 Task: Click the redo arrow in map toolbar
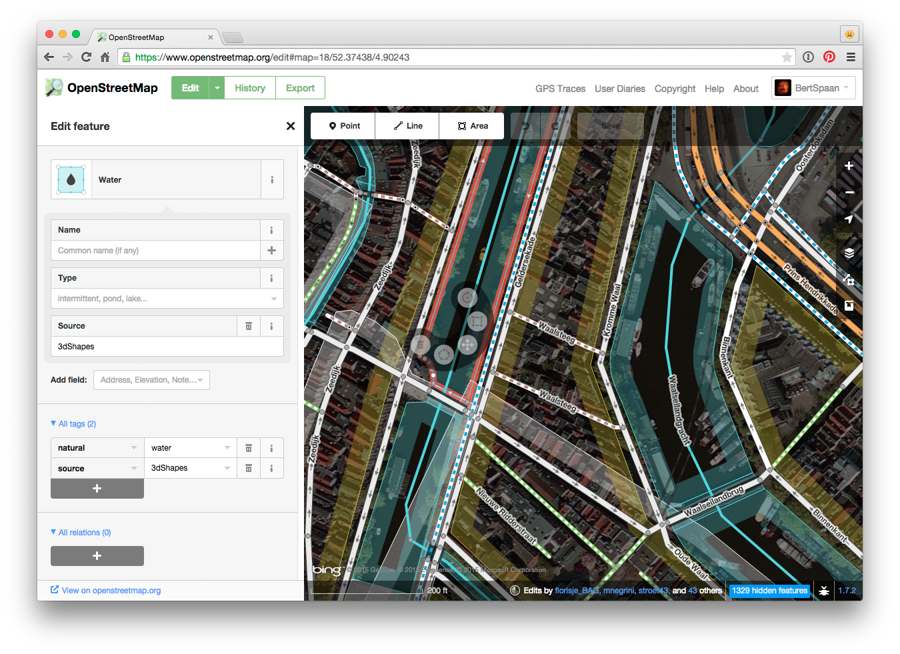555,126
